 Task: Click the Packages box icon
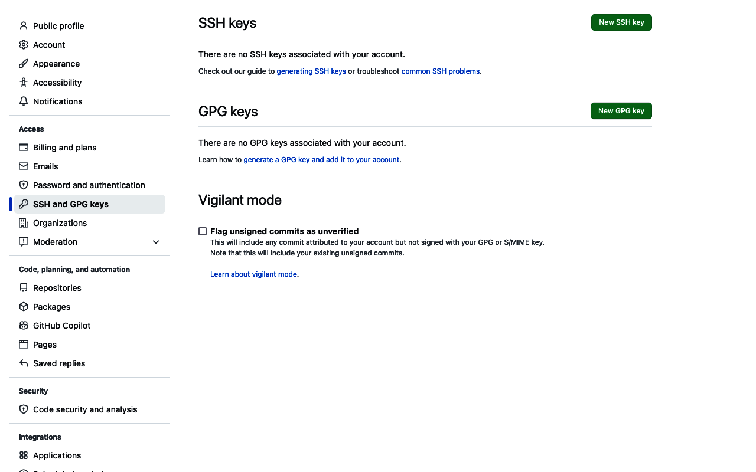[23, 306]
